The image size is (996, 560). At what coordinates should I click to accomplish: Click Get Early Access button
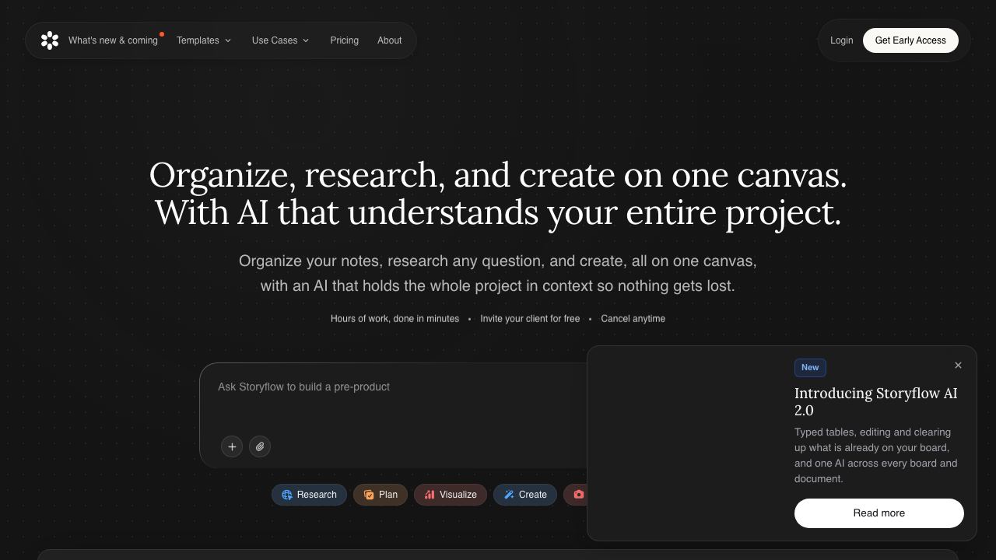tap(910, 40)
